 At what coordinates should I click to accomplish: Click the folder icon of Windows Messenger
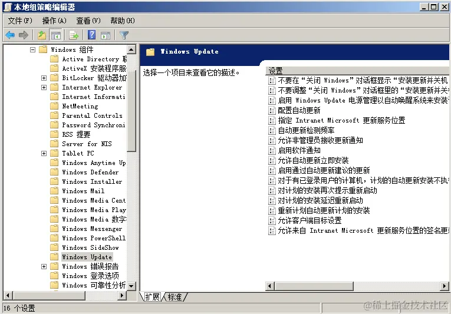[x=54, y=229]
